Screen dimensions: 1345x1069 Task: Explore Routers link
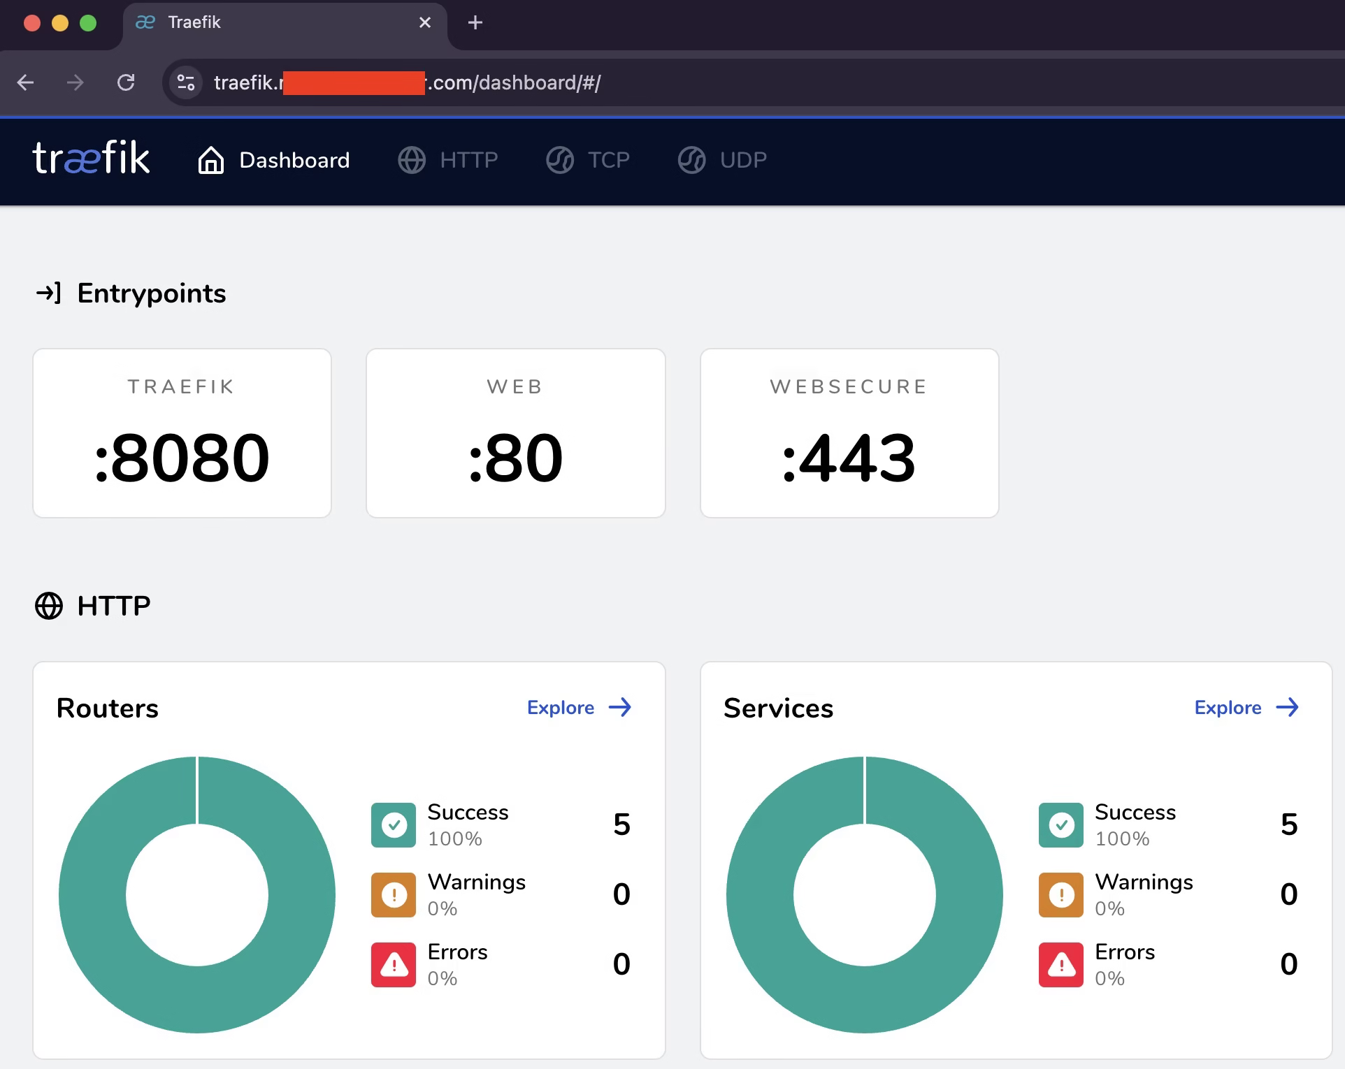[580, 708]
